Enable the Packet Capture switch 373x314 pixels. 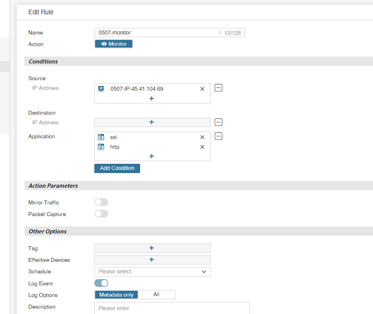(x=101, y=214)
